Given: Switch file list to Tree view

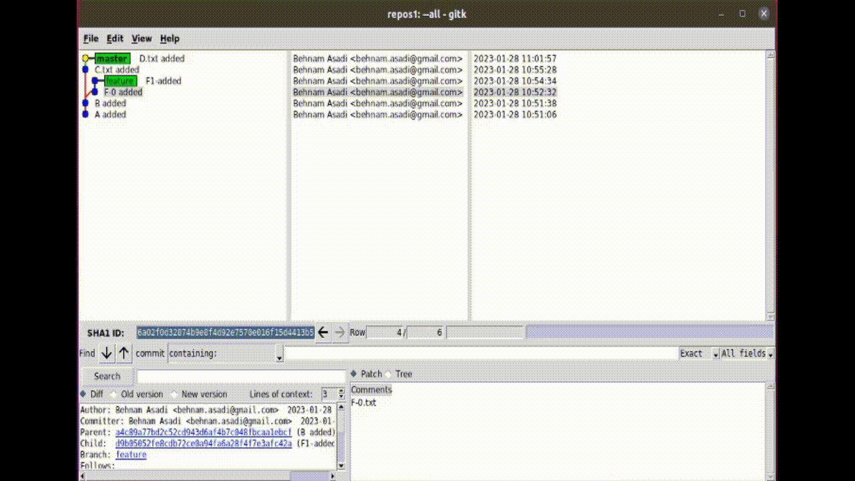Looking at the screenshot, I should click(x=388, y=374).
